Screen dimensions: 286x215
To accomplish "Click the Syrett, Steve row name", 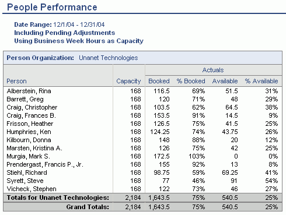I will point(25,181).
